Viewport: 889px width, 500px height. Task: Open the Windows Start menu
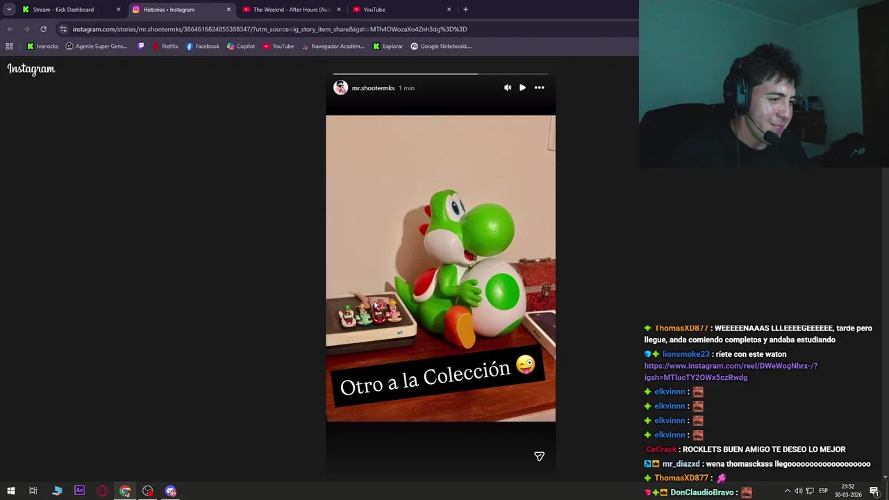coord(10,491)
